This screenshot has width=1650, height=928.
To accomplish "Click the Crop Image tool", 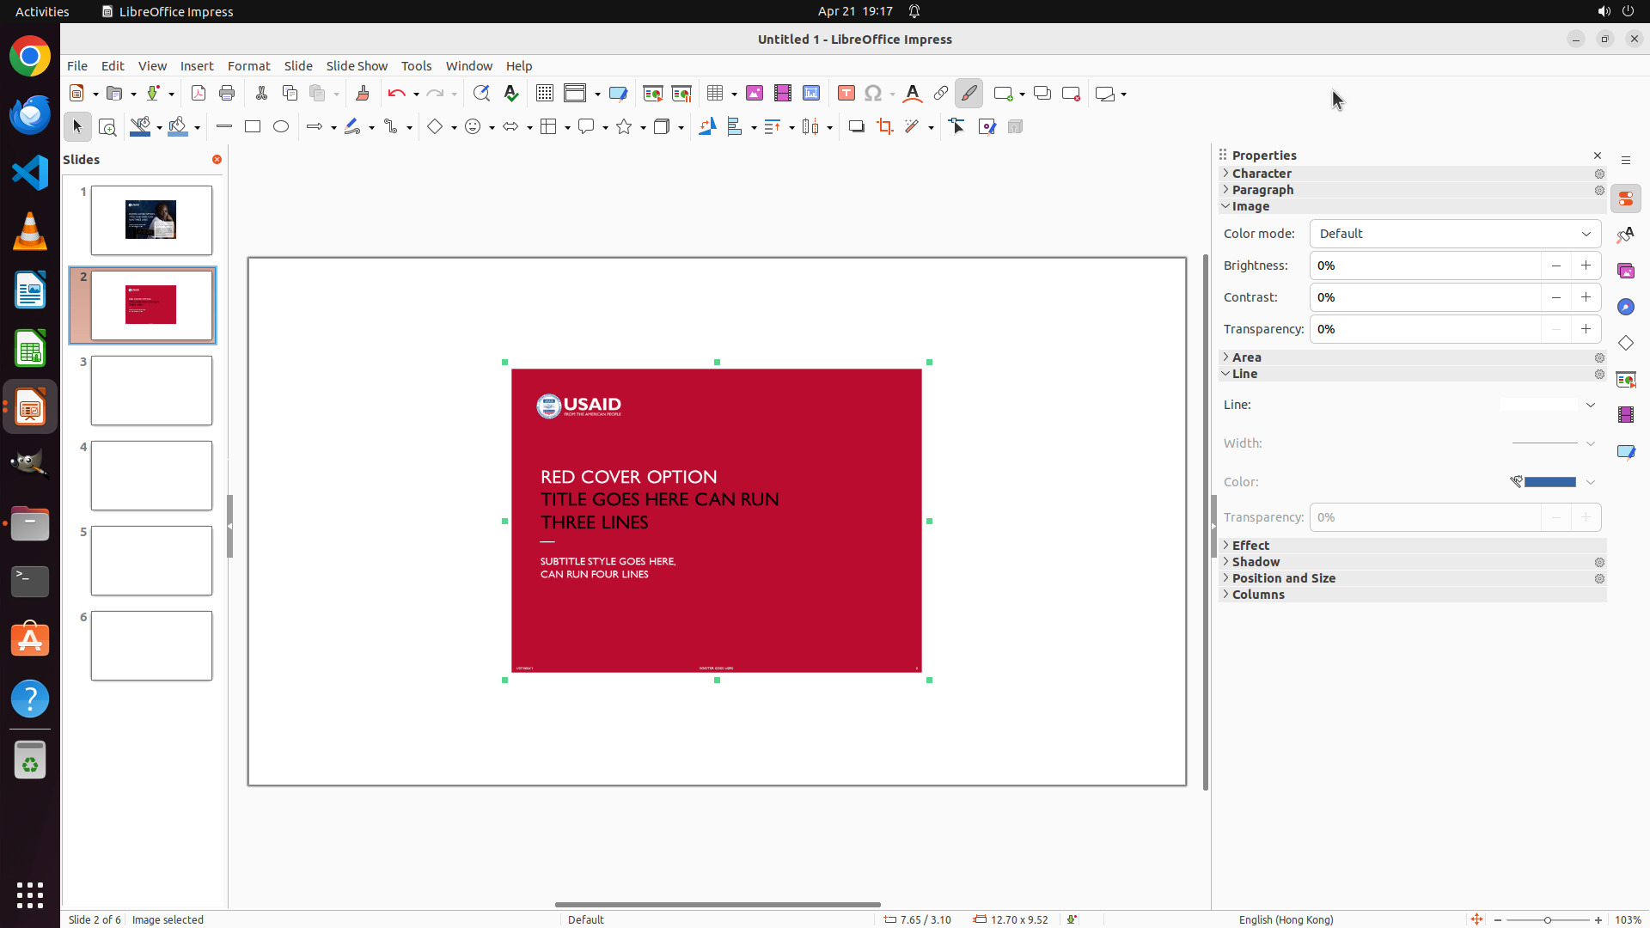I will [x=884, y=127].
